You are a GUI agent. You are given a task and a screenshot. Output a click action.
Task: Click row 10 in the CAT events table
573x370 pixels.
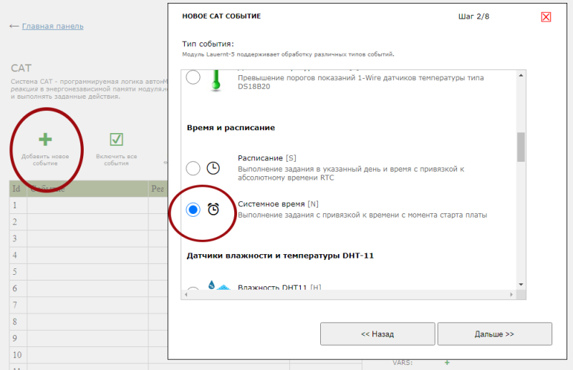tap(88, 355)
